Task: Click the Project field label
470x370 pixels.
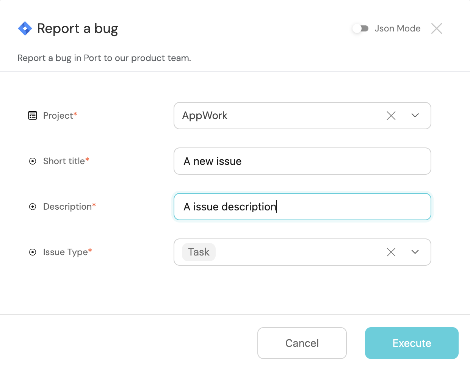Action: (58, 116)
